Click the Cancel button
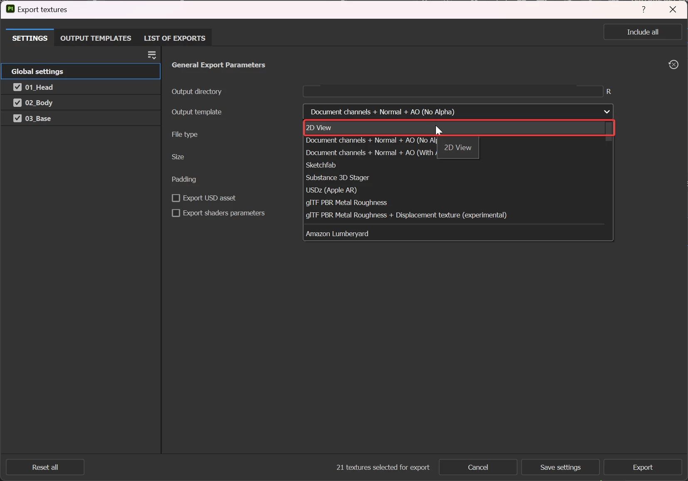Screen dimensions: 688x481 (478, 467)
